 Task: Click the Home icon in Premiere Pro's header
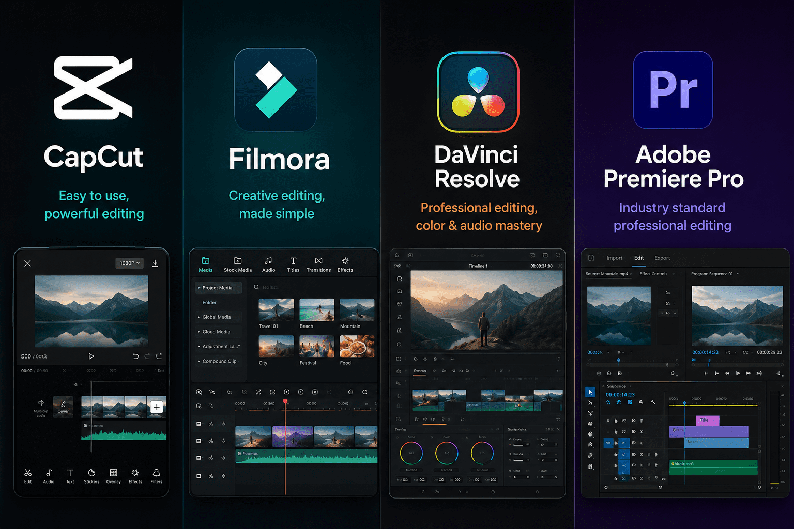point(591,258)
